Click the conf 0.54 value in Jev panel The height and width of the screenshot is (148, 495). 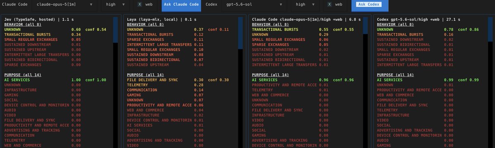[96, 30]
